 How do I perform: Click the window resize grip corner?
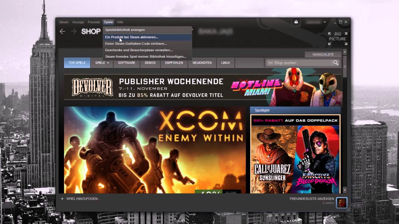tap(348, 209)
